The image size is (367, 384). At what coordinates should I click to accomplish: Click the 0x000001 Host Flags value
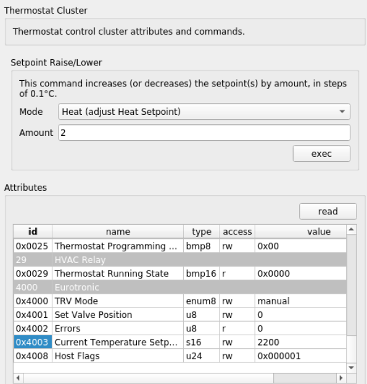click(x=301, y=356)
